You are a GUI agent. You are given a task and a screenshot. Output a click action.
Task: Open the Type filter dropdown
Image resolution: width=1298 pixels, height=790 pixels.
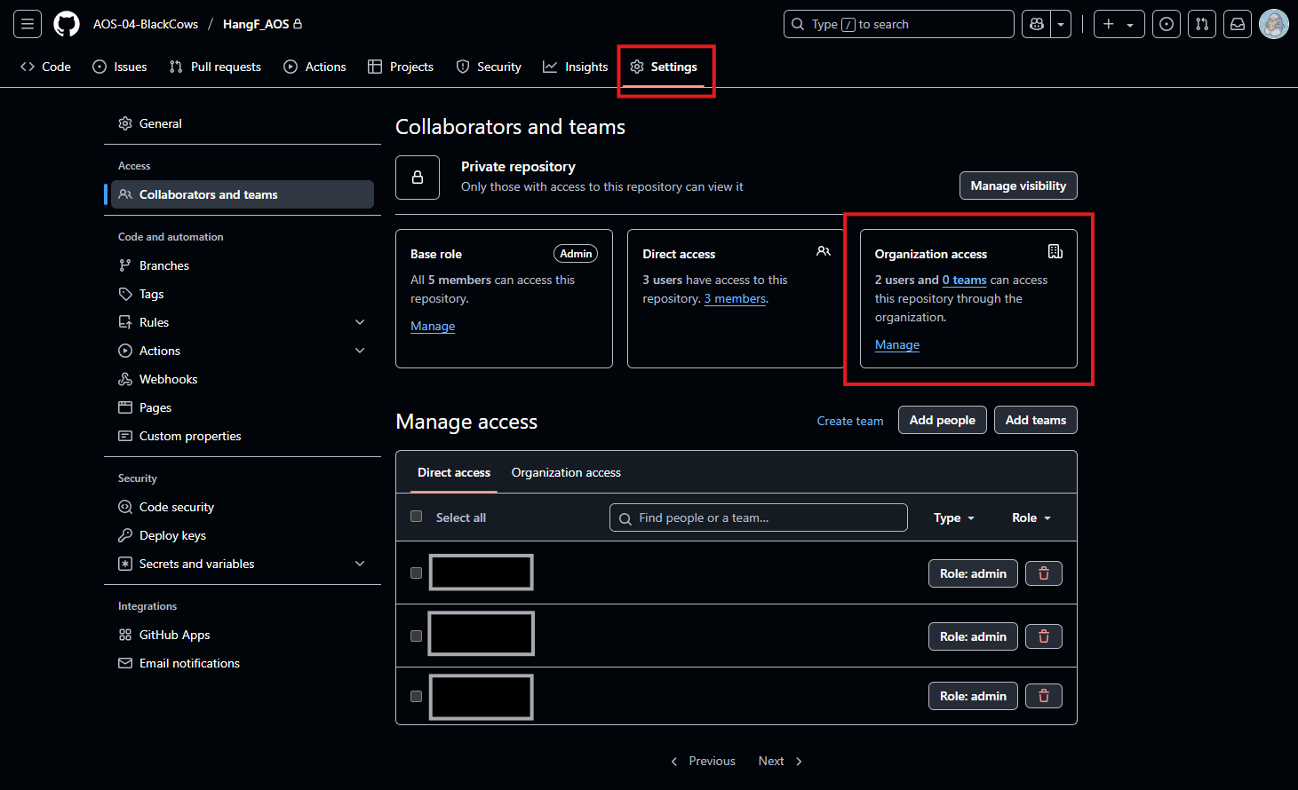[x=953, y=517]
